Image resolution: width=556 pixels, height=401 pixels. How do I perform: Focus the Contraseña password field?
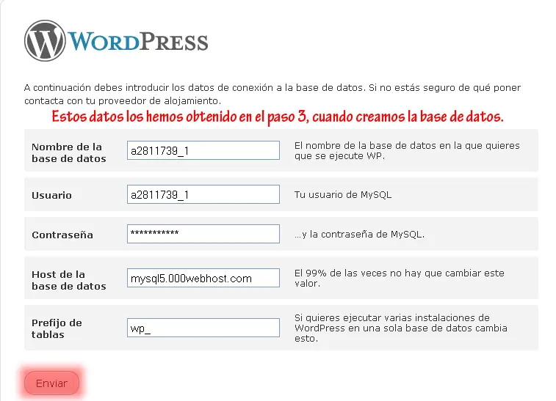pos(203,234)
